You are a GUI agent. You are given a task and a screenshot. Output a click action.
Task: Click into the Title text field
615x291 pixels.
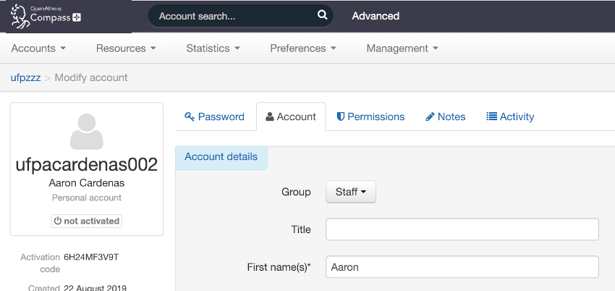pyautogui.click(x=462, y=229)
